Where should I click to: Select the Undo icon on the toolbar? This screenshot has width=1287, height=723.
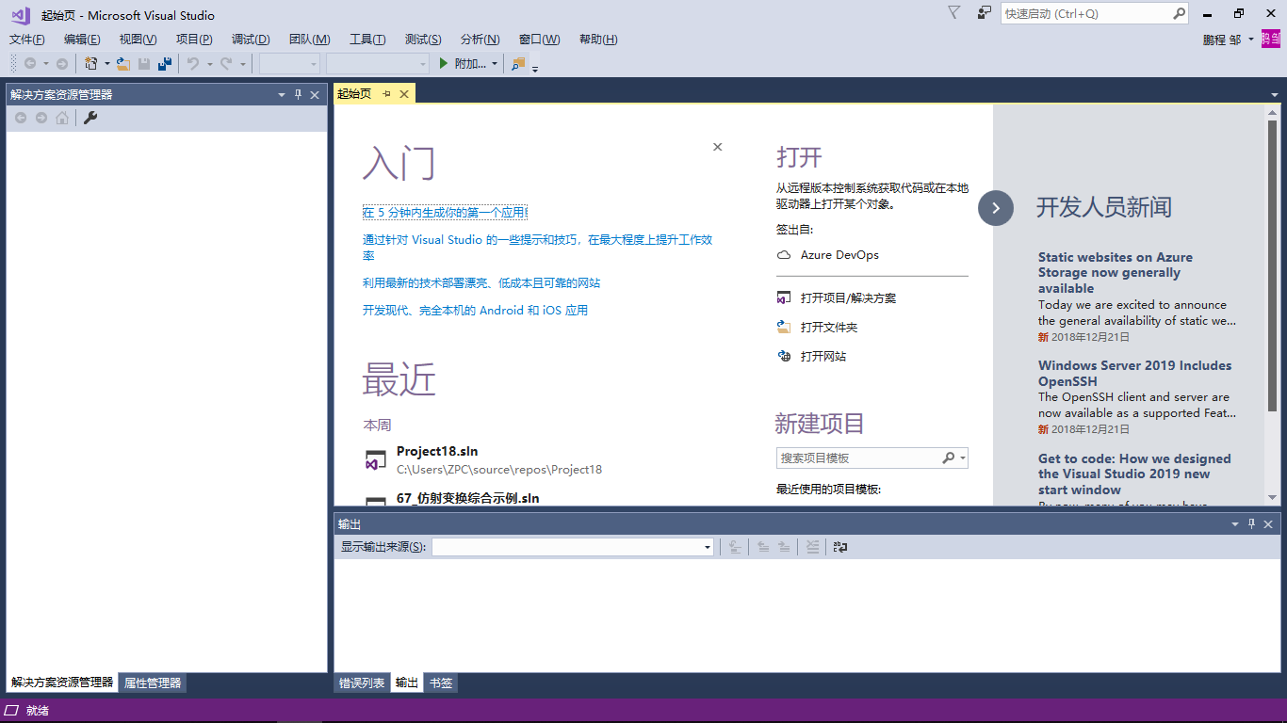tap(194, 63)
